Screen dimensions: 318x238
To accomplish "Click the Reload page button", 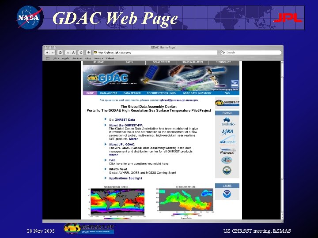I will click(x=81, y=52).
